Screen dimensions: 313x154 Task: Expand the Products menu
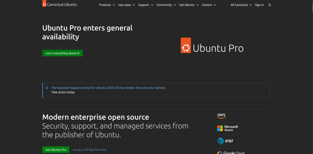(x=107, y=5)
